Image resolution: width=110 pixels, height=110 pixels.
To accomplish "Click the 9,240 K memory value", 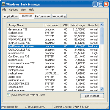I will pyautogui.click(x=80, y=70).
